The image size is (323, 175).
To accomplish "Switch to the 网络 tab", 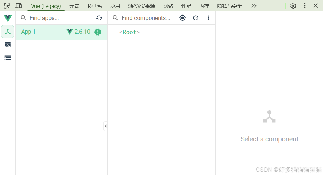I will (168, 6).
